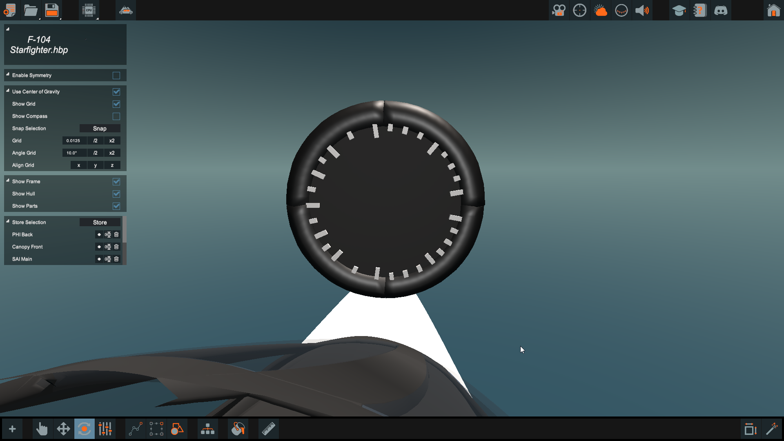This screenshot has height=441, width=784.
Task: Select the ruler measure tool
Action: click(x=268, y=429)
